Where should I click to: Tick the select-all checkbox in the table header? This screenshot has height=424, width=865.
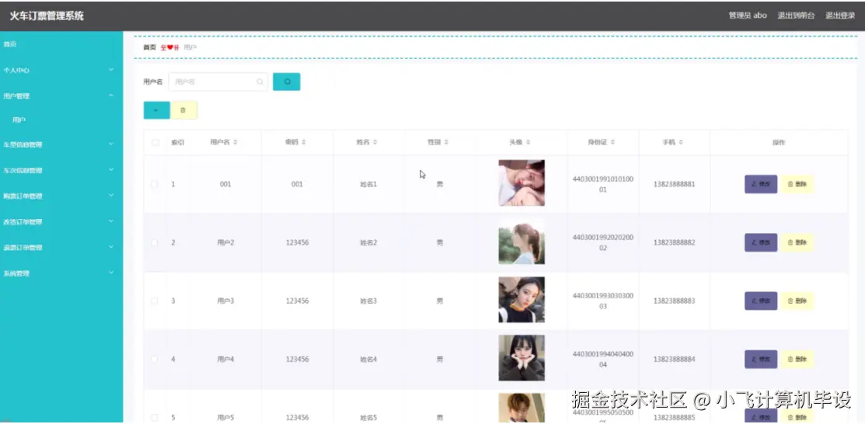[155, 142]
